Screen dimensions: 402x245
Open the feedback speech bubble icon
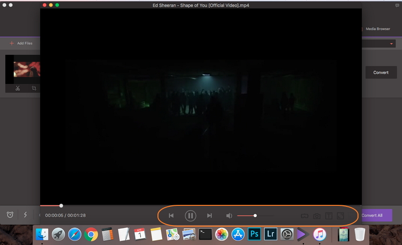point(397,5)
